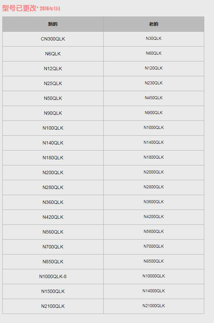
Task: Click the 型号已更改 page title
Action: pos(19,8)
